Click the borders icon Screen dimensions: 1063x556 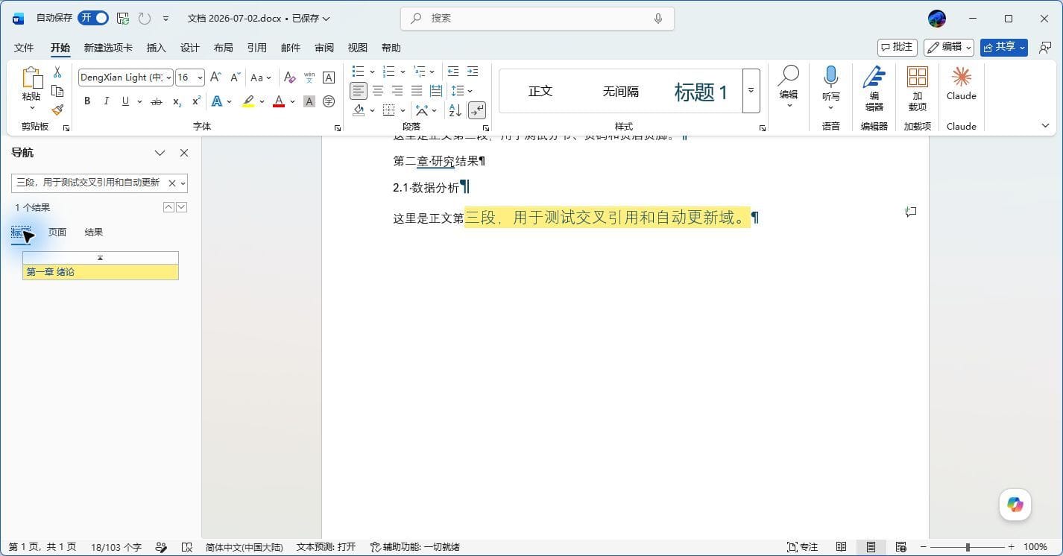pos(388,110)
